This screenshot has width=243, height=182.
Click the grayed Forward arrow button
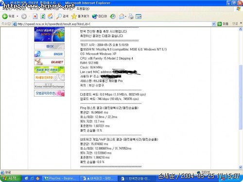point(24,17)
